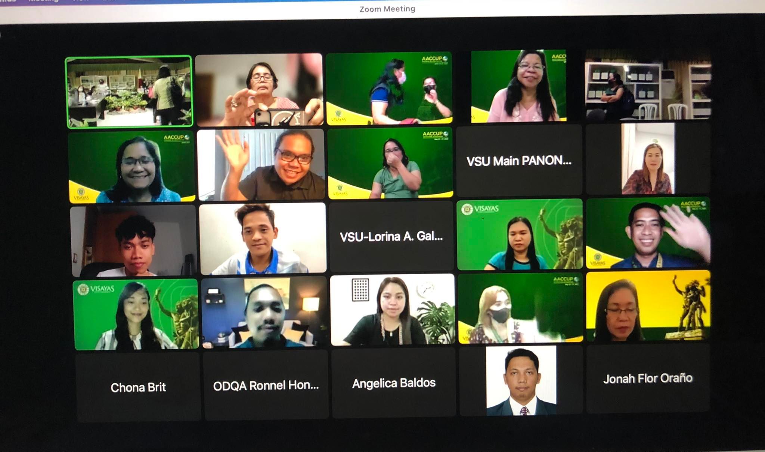This screenshot has height=452, width=765.
Task: Select the suited man profile photo tile
Action: point(521,381)
